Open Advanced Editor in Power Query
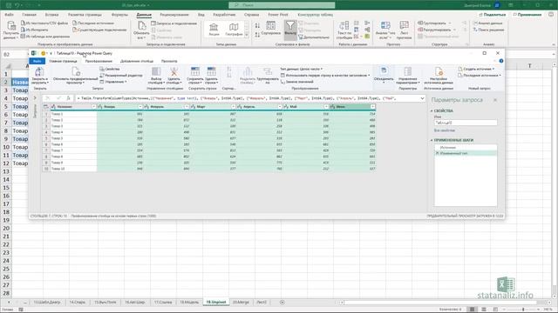The image size is (558, 313). tap(121, 76)
